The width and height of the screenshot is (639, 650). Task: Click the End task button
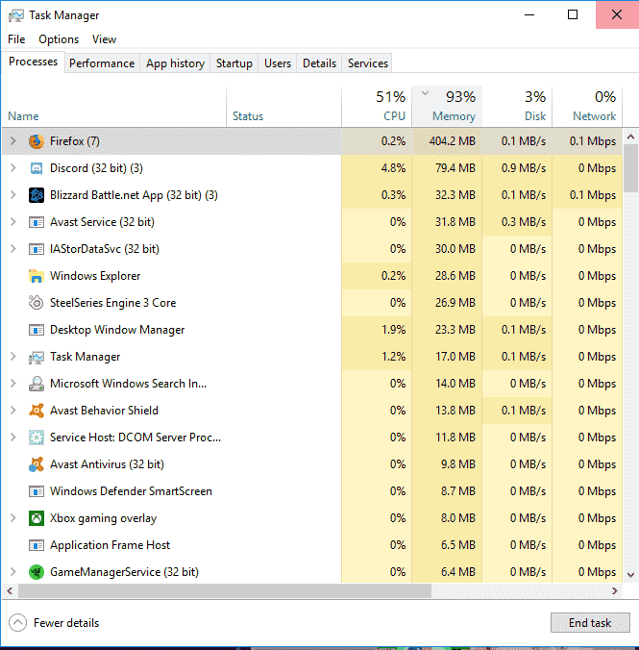pyautogui.click(x=590, y=623)
